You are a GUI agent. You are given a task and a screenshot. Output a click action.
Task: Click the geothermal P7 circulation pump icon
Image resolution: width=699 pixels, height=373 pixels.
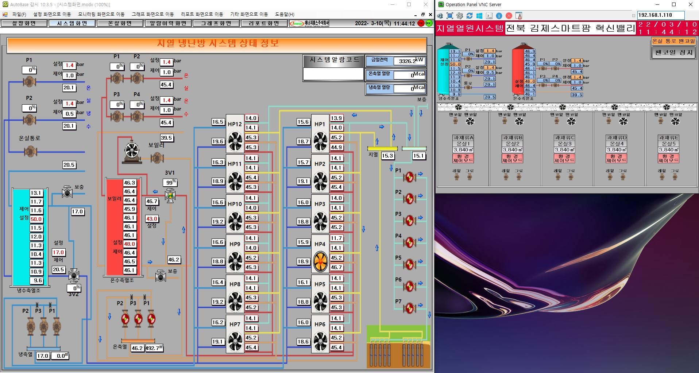(409, 308)
